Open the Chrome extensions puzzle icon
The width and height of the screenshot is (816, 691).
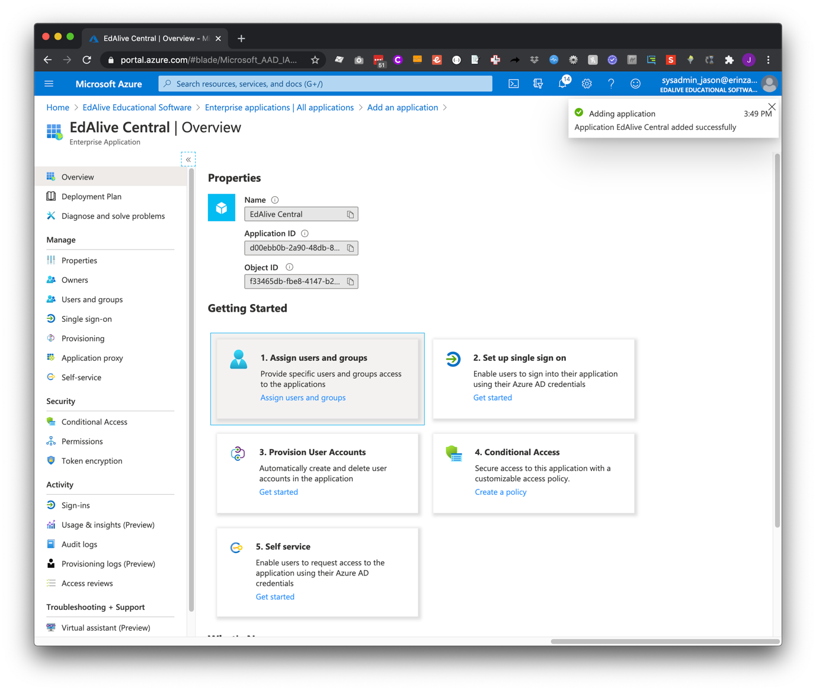(729, 60)
